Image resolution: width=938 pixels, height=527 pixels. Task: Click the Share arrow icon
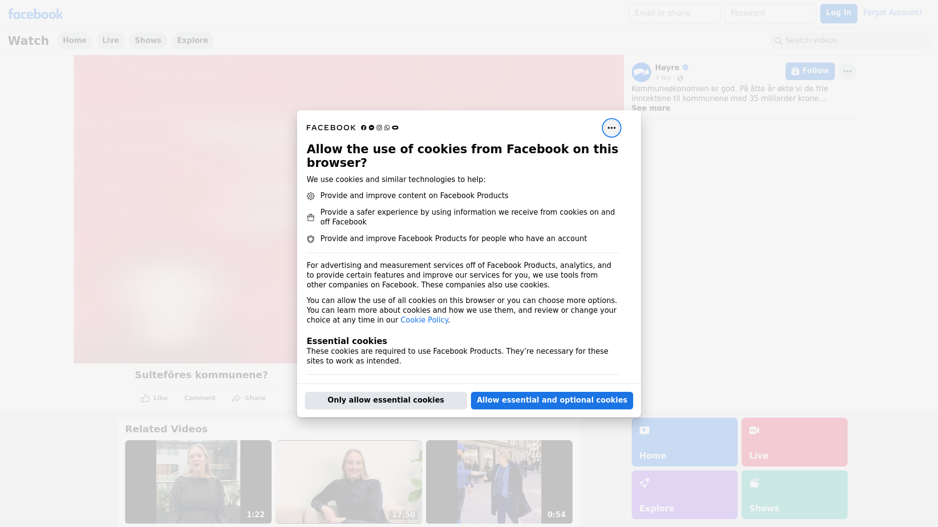pos(236,398)
